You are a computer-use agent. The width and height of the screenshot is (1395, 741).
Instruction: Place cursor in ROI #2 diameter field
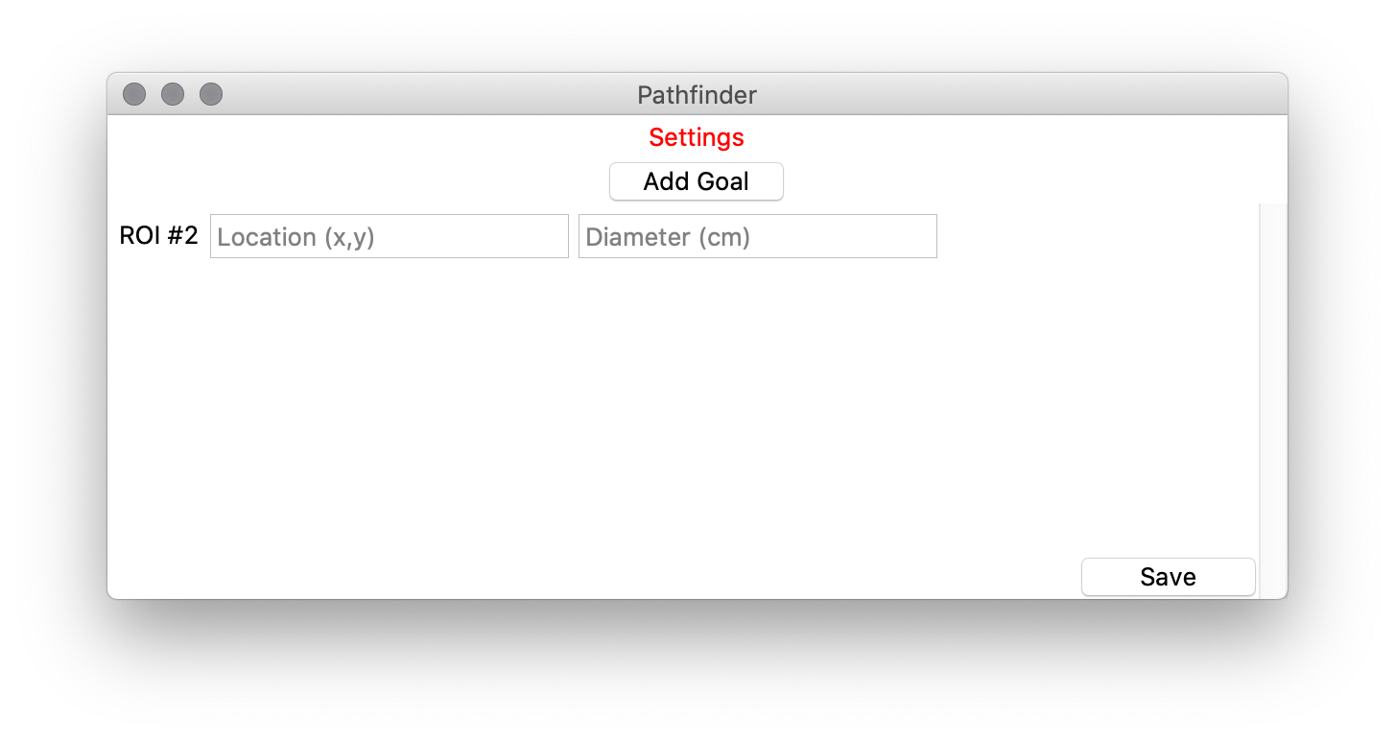758,236
